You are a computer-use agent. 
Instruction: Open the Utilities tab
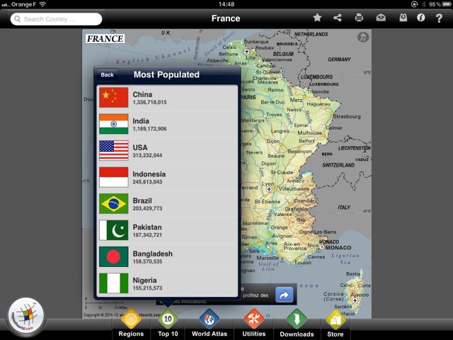click(x=253, y=324)
